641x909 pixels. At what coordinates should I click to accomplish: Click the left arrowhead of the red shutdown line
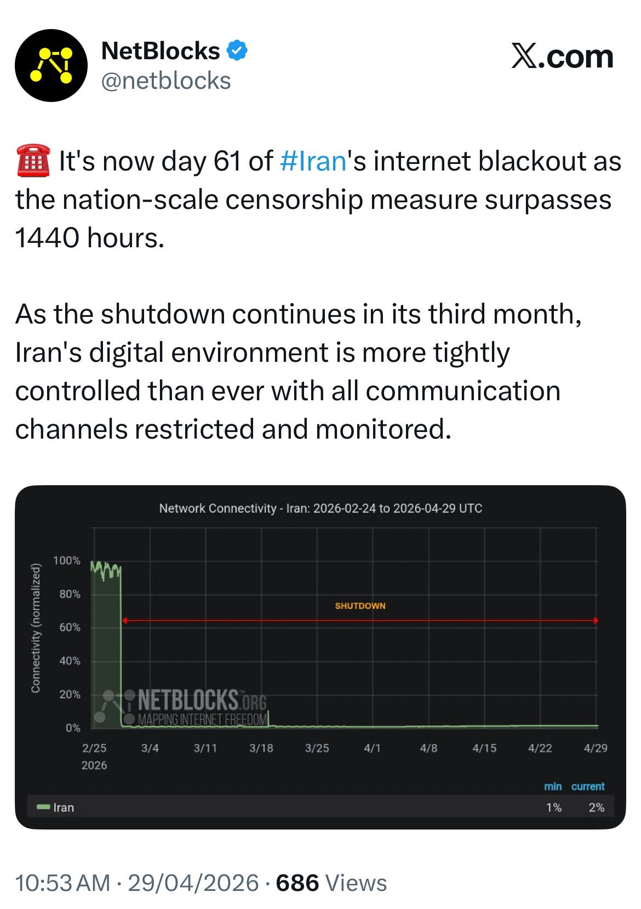(125, 621)
